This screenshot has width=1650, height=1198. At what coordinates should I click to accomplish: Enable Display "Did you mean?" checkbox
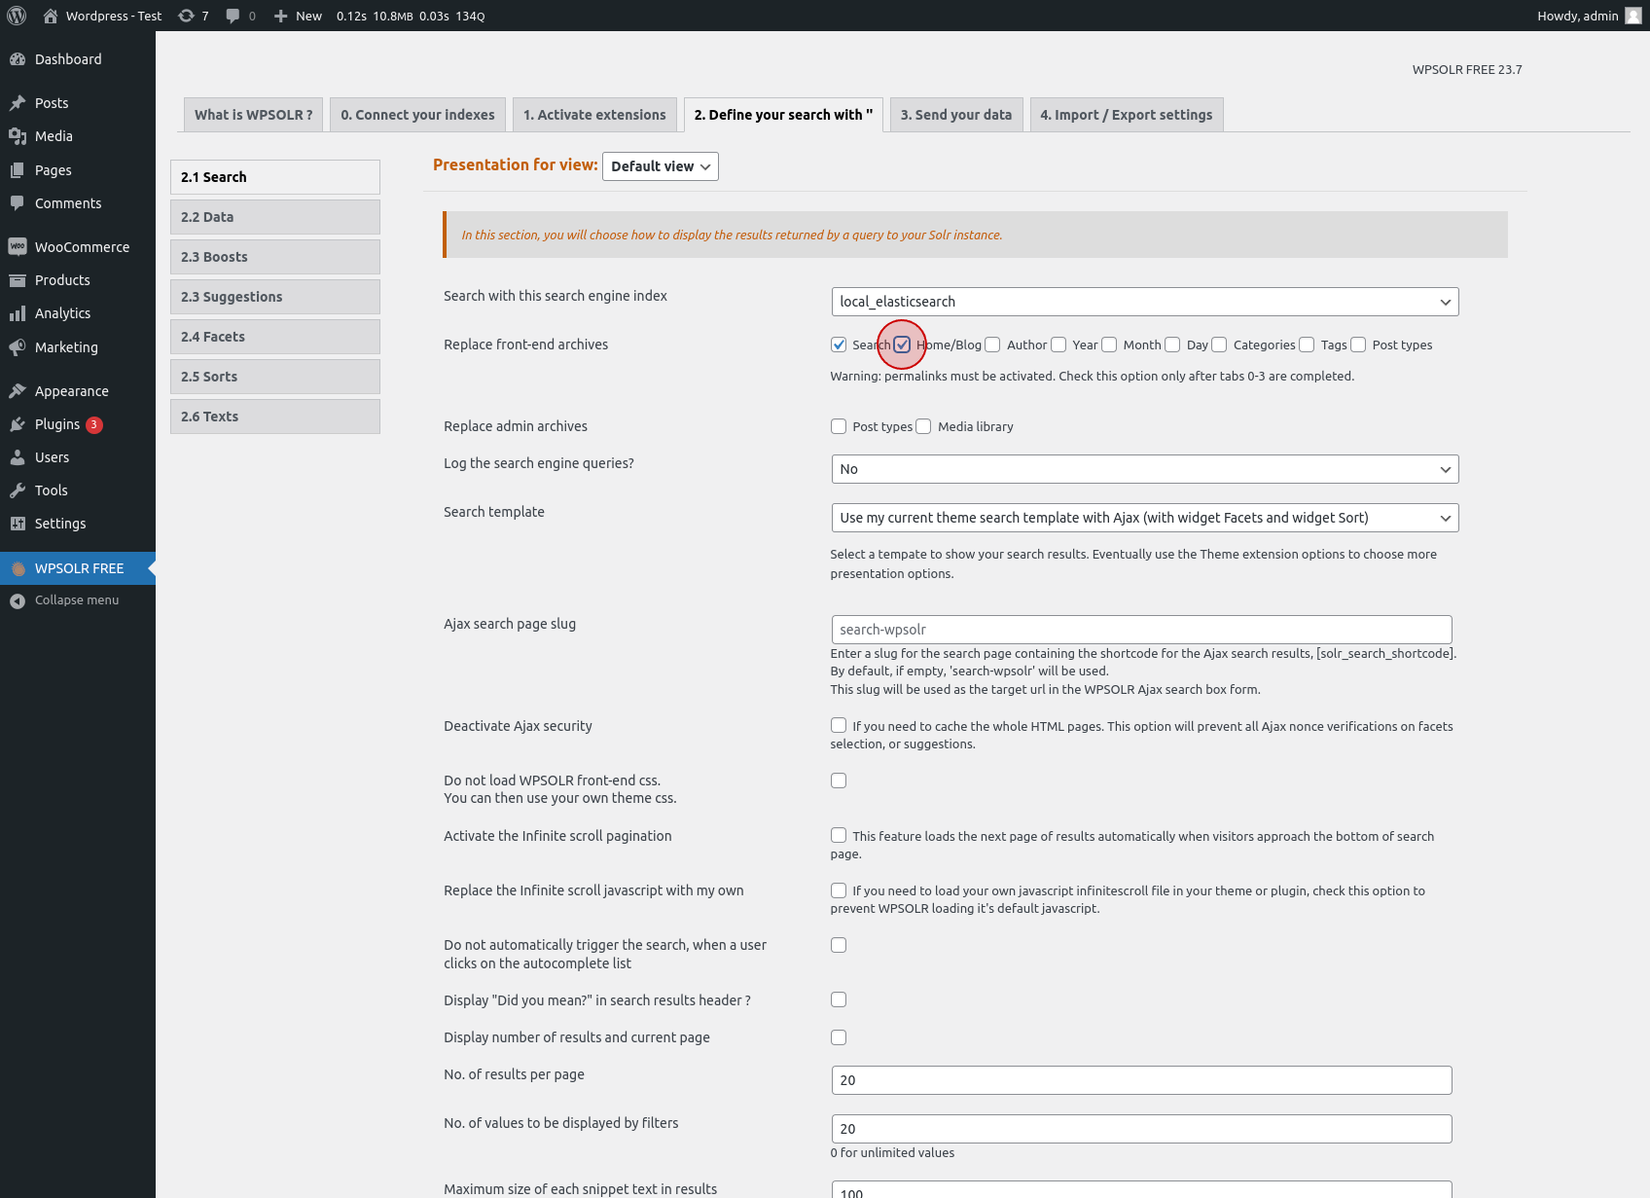(x=839, y=999)
